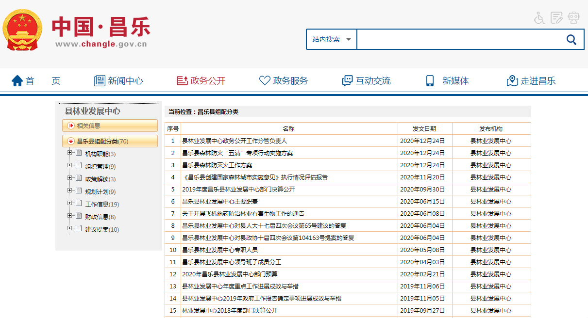Viewport: 588px width, 318px height.
Task: Click the map pin icon beside 走进昌乐
Action: (512, 81)
